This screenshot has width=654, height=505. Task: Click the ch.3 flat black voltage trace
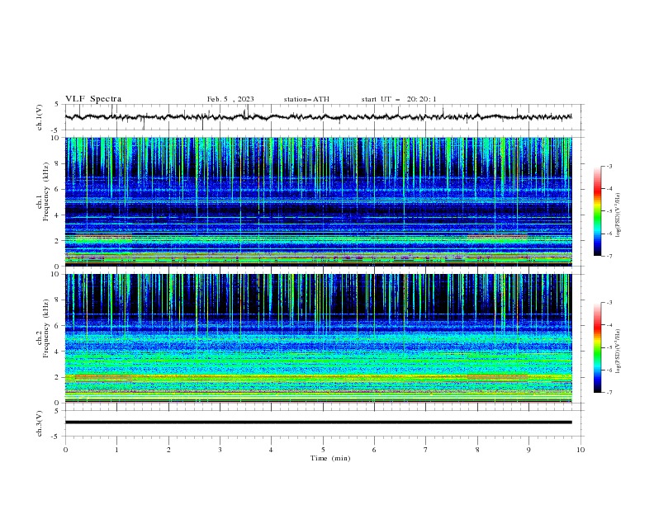tap(319, 422)
